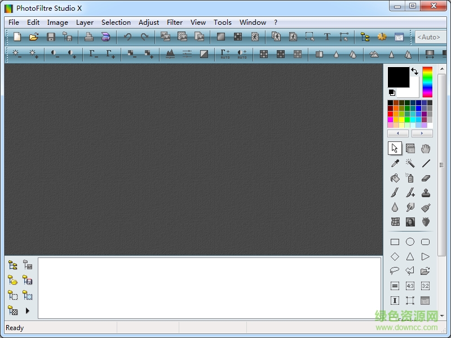Click the 3:2 selection ratio button
Screen dimensions: 451x338
pyautogui.click(x=425, y=286)
